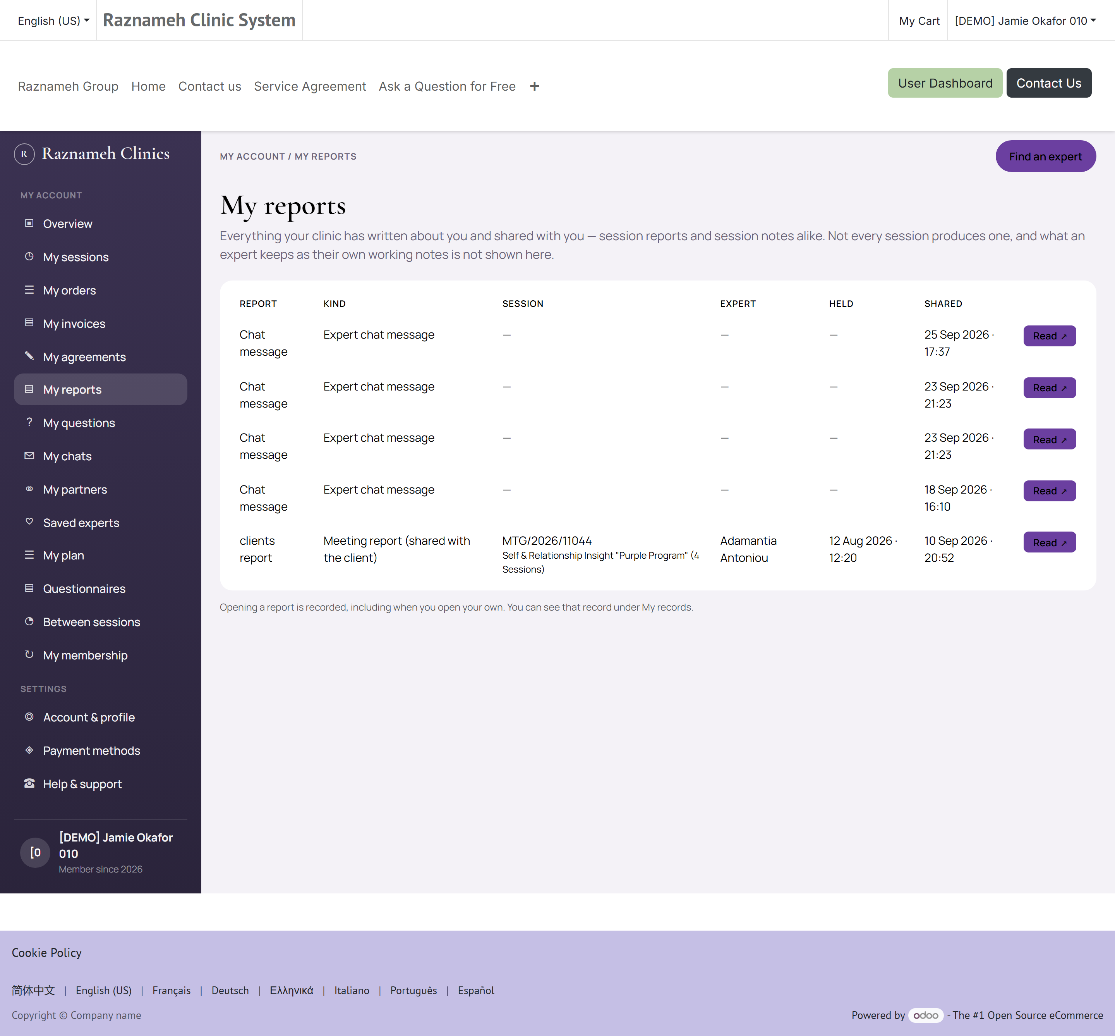Click the icon beside Between sessions
Screen dimensions: 1115x1036
point(29,621)
